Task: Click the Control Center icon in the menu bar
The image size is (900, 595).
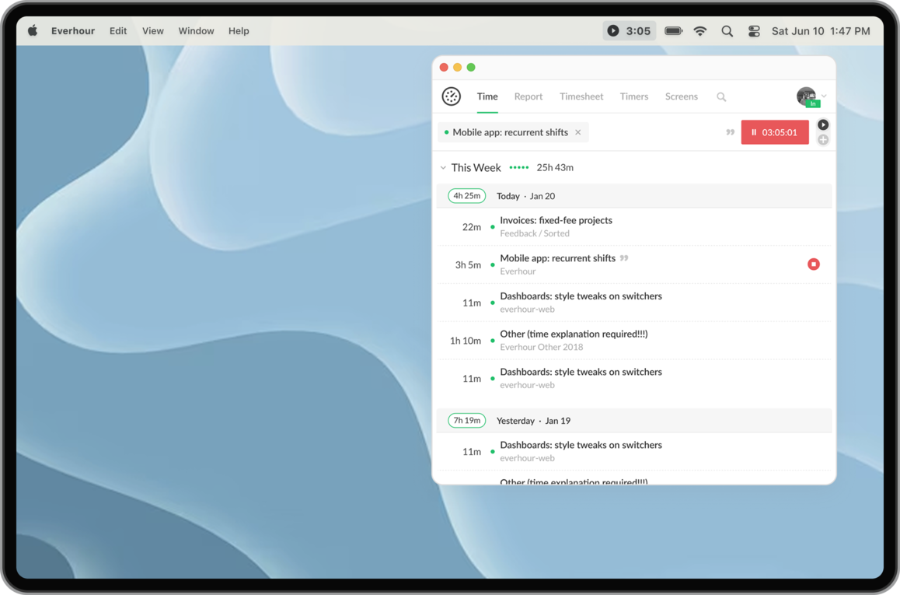Action: click(753, 31)
